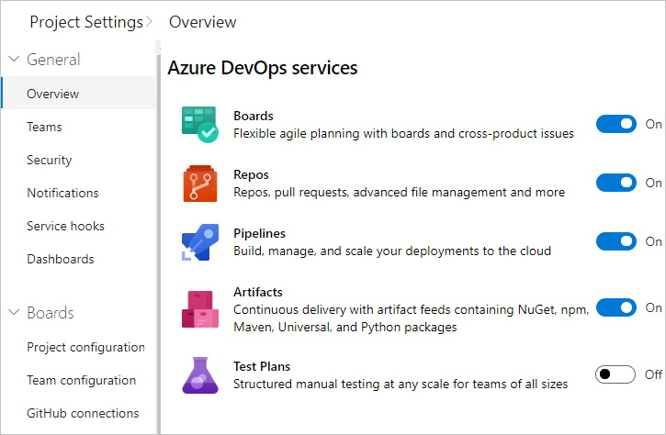The height and width of the screenshot is (435, 666).
Task: Select Notifications in the sidebar
Action: (62, 193)
